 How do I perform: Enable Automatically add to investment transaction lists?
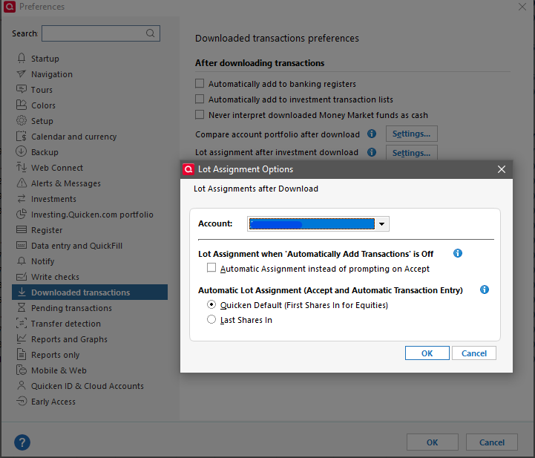tap(200, 99)
